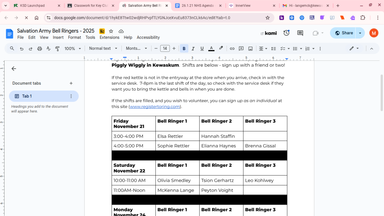Click the document vertical scrollbar
This screenshot has height=216, width=384.
click(x=382, y=93)
